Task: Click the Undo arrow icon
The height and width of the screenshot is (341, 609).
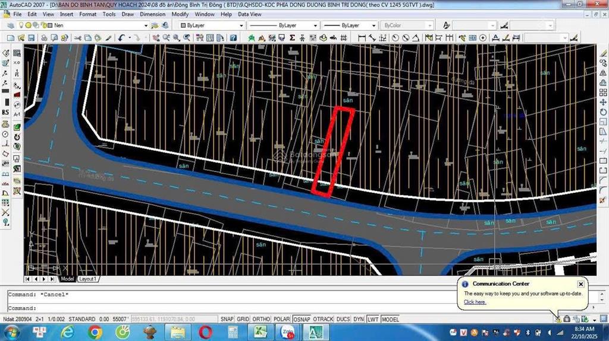Action: tap(121, 37)
